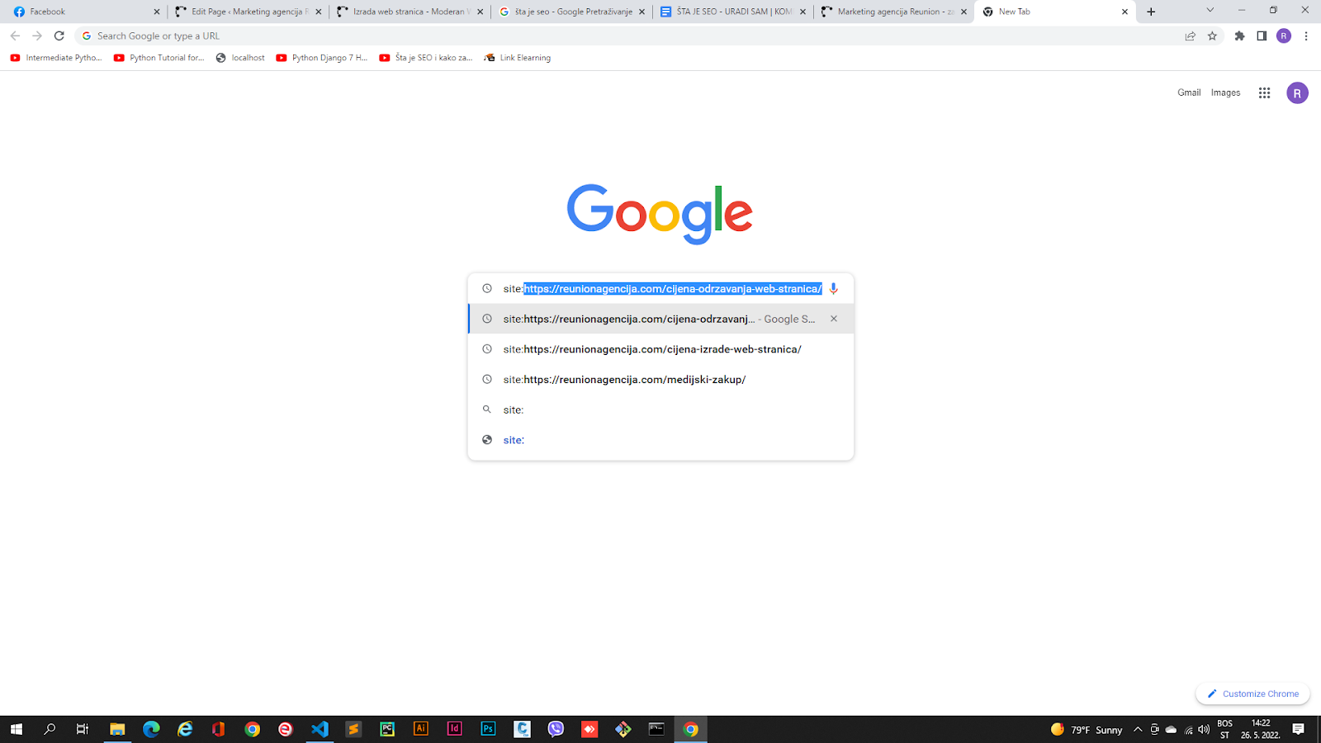Open the Google apps grid
1321x743 pixels.
1264,93
